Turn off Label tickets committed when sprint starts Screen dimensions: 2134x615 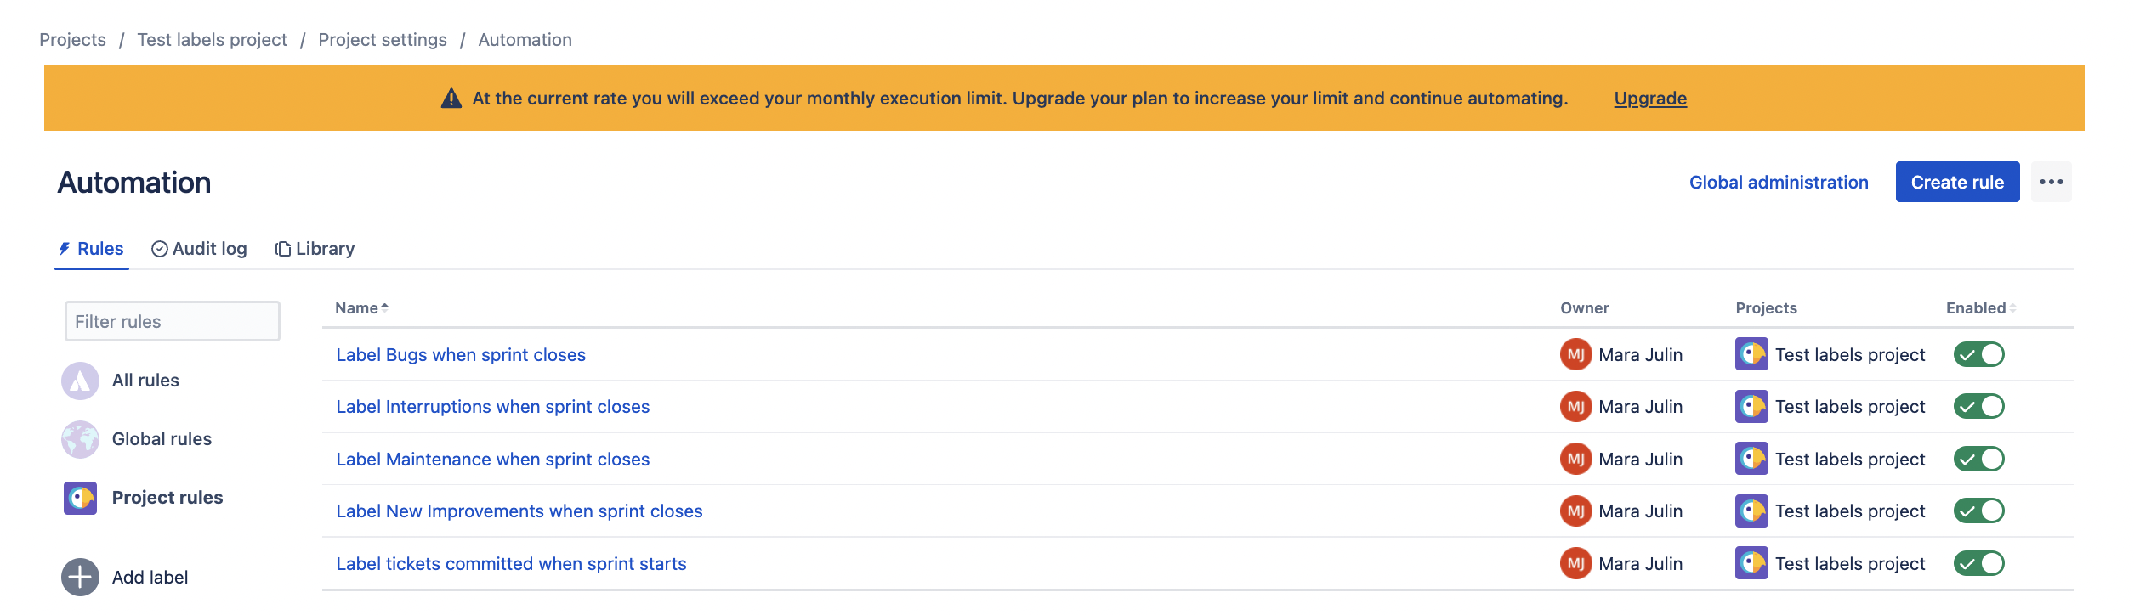tap(1978, 564)
